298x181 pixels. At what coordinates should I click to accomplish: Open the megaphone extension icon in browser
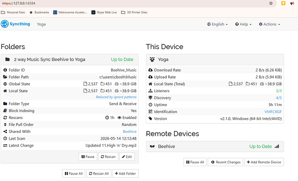[x=292, y=3]
